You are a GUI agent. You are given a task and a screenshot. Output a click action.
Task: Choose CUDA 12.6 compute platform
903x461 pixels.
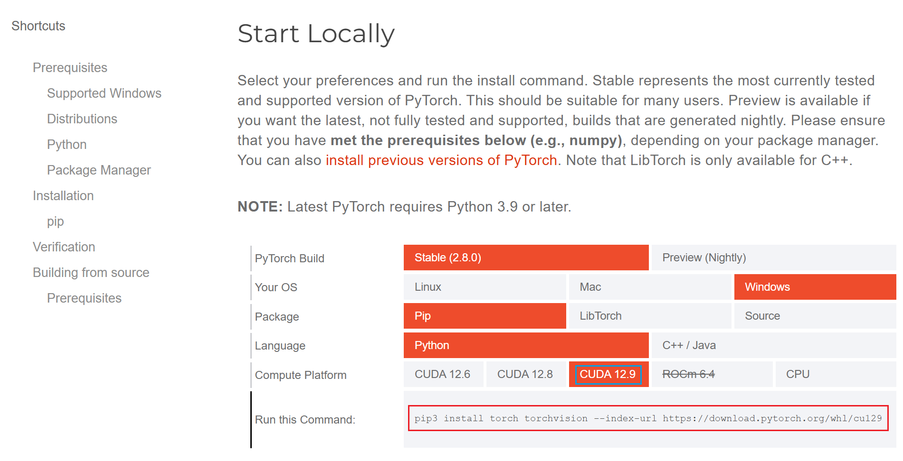click(x=443, y=374)
